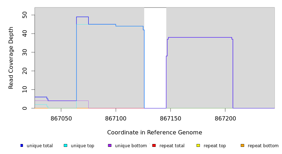
Task: Click the "Coordinate in Reference Genome" x-axis title
Action: [155, 133]
